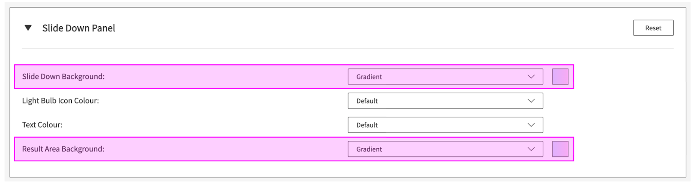Click the "Slide Down Background:" label
691x184 pixels.
pyautogui.click(x=63, y=77)
